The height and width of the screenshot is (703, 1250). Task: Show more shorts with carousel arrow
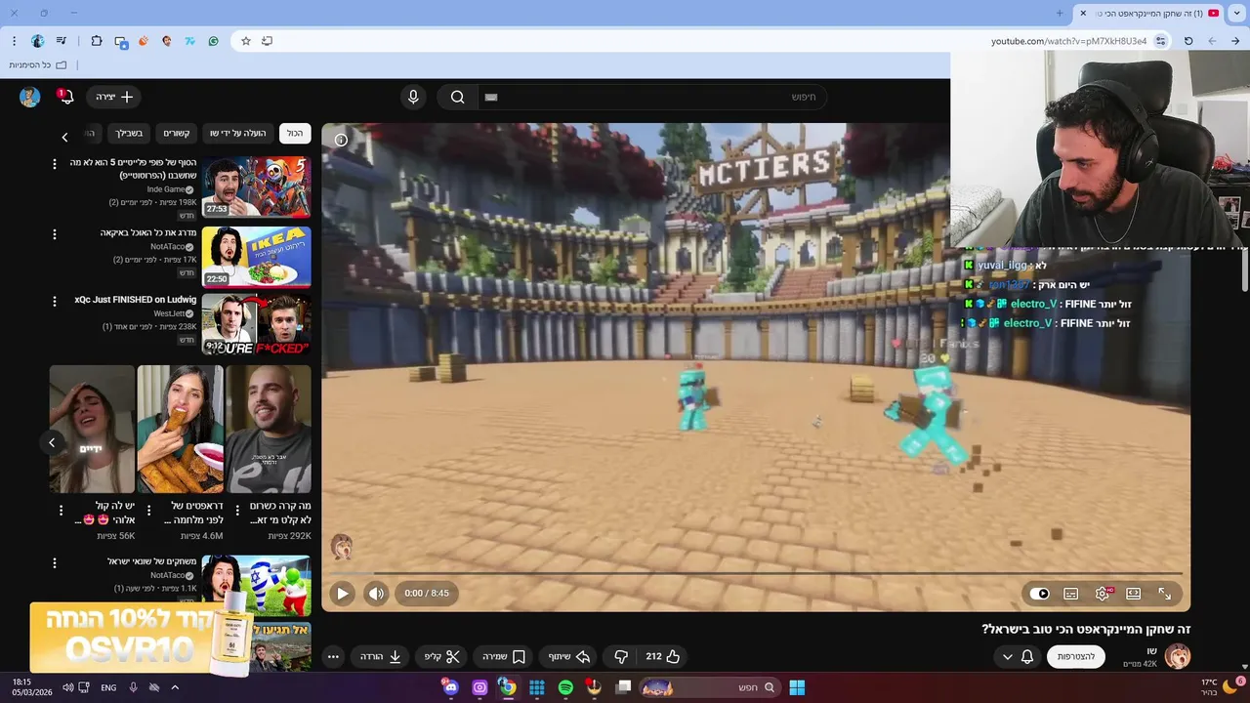[52, 443]
